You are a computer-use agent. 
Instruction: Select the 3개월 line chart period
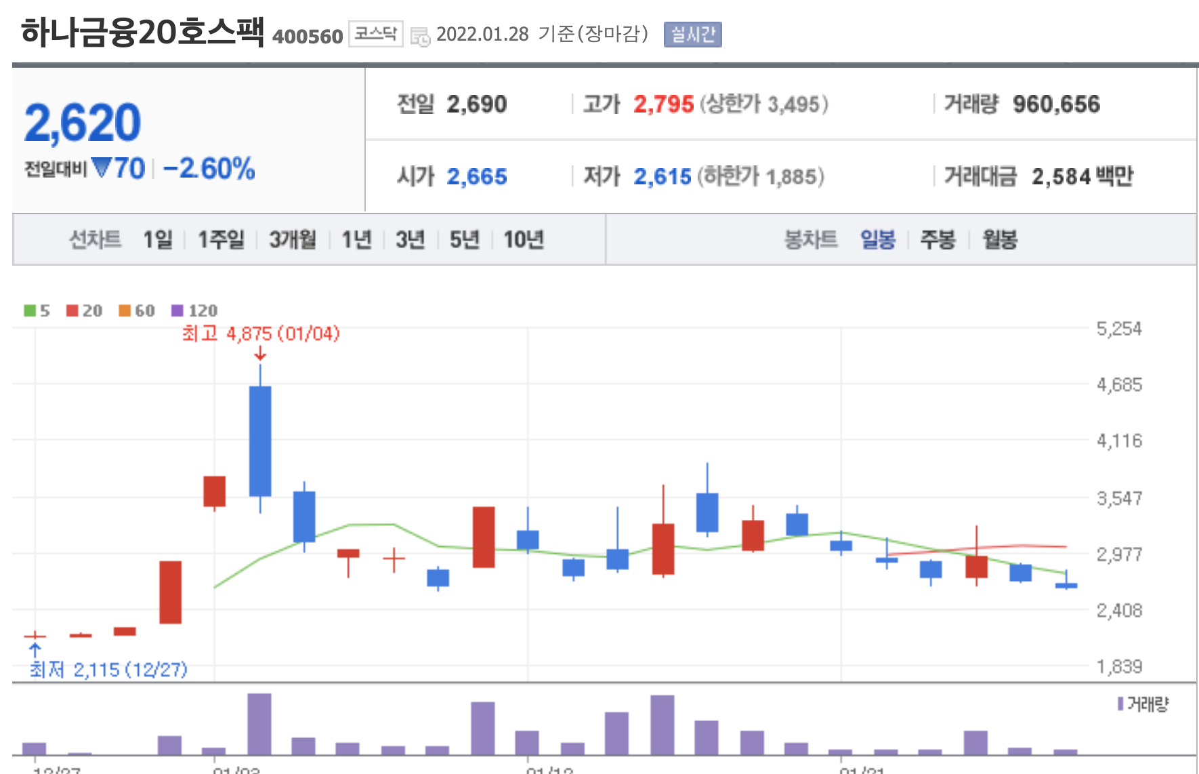tap(293, 239)
